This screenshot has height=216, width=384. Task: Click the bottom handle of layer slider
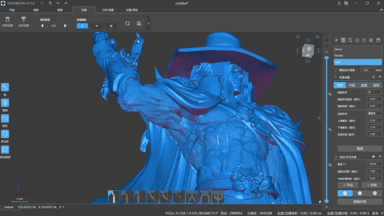(326, 201)
